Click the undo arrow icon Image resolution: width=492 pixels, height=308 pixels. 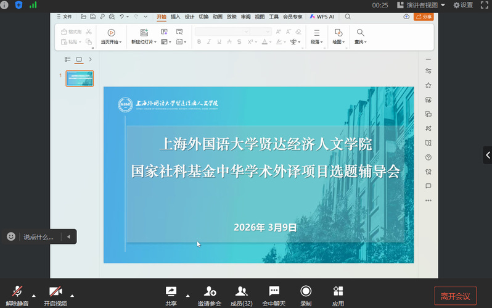click(121, 17)
